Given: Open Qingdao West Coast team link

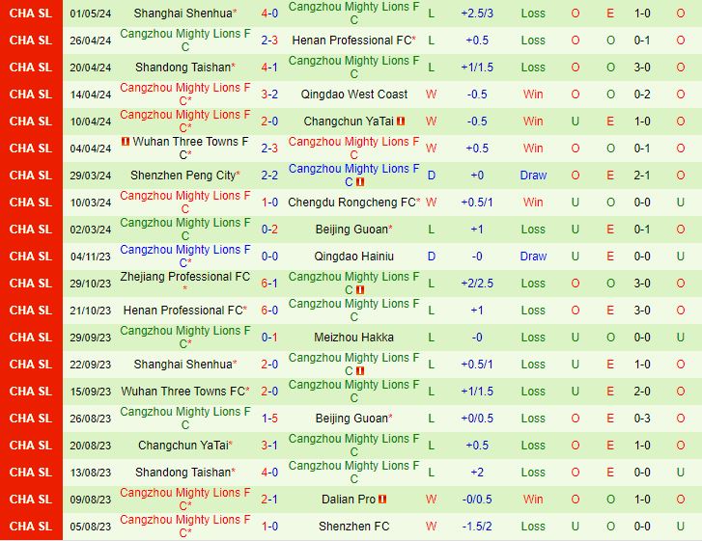Looking at the screenshot, I should (x=353, y=95).
